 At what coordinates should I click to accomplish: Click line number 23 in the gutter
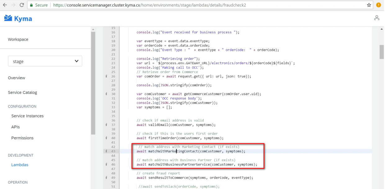[x=113, y=63]
